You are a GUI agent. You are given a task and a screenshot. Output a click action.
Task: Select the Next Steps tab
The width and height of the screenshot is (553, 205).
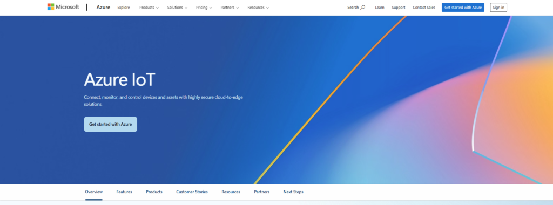click(293, 192)
